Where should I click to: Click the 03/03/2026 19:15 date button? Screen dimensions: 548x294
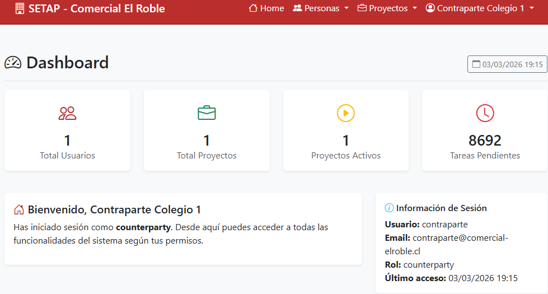(x=507, y=64)
